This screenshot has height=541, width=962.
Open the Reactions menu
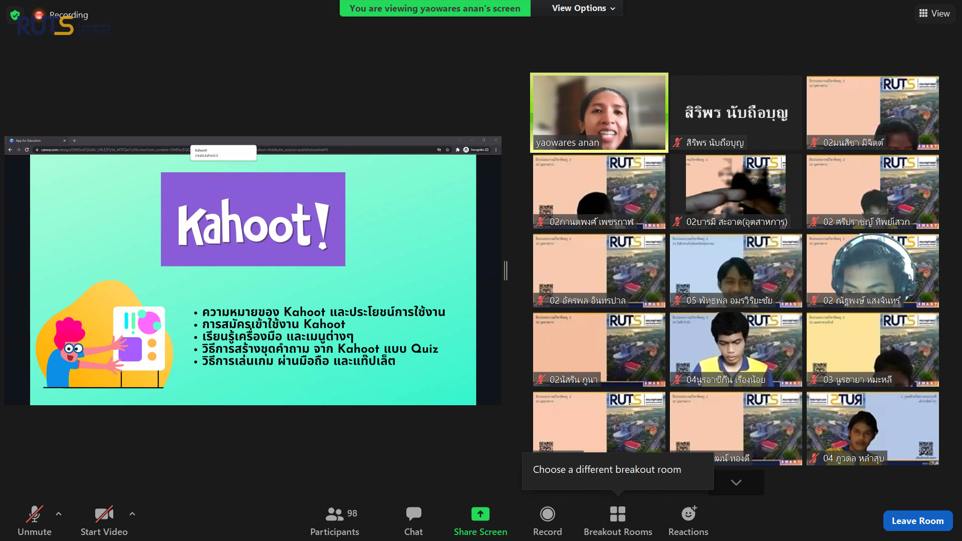(x=688, y=521)
